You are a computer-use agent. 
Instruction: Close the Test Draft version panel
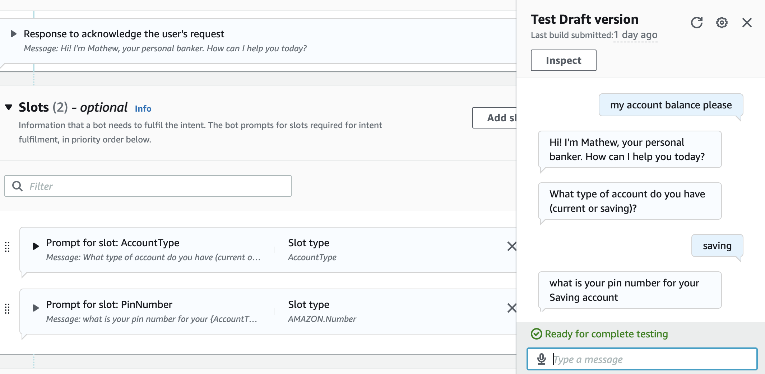click(x=747, y=23)
